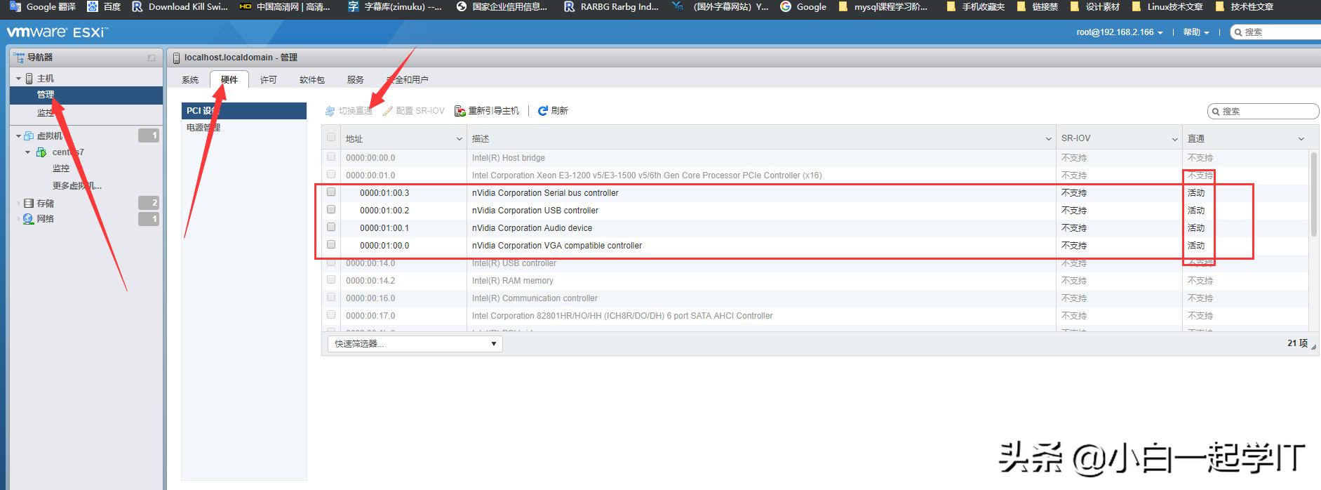Switch to the 服务 tab
The width and height of the screenshot is (1321, 490).
click(356, 80)
